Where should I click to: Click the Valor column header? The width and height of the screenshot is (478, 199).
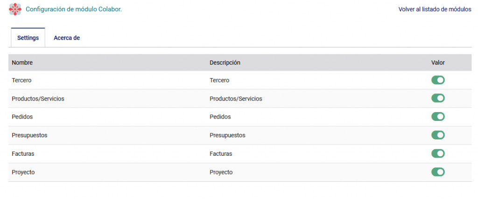tap(438, 63)
